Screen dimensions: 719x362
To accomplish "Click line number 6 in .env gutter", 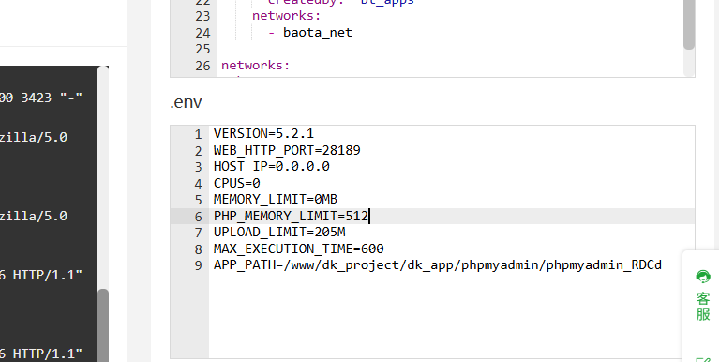I will coord(198,216).
